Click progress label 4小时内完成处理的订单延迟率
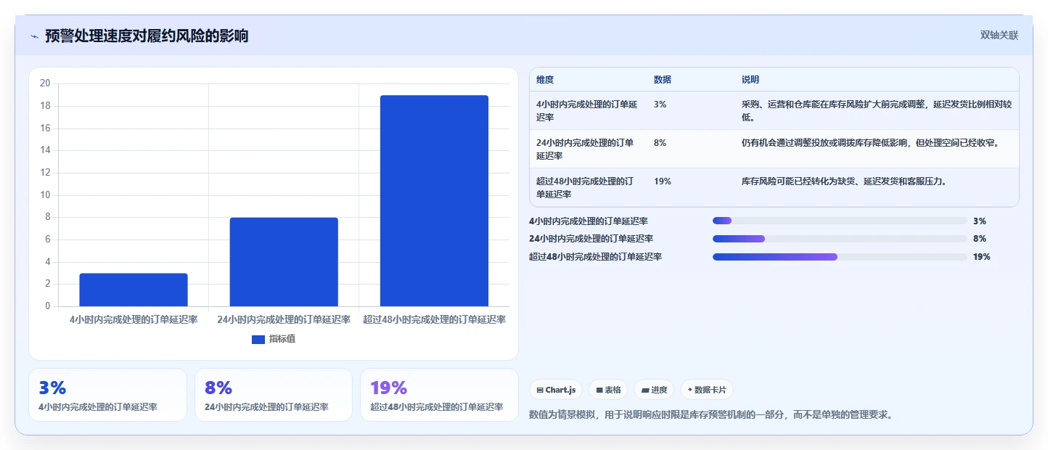This screenshot has width=1048, height=450. [x=589, y=221]
